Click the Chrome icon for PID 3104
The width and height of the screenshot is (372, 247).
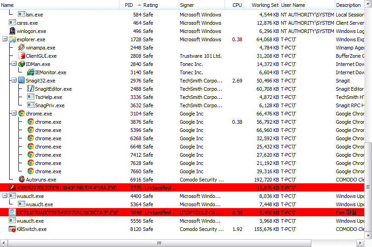pos(22,113)
